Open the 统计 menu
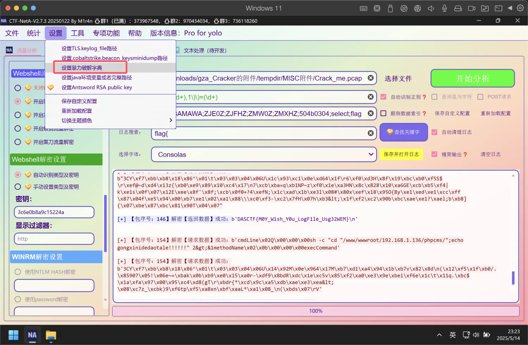 coord(33,33)
